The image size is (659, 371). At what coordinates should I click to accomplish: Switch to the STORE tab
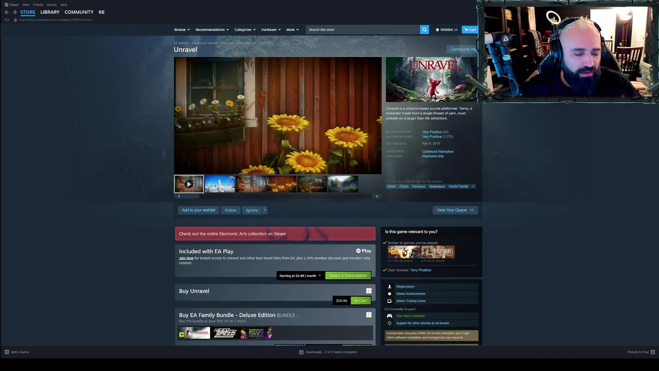point(28,12)
